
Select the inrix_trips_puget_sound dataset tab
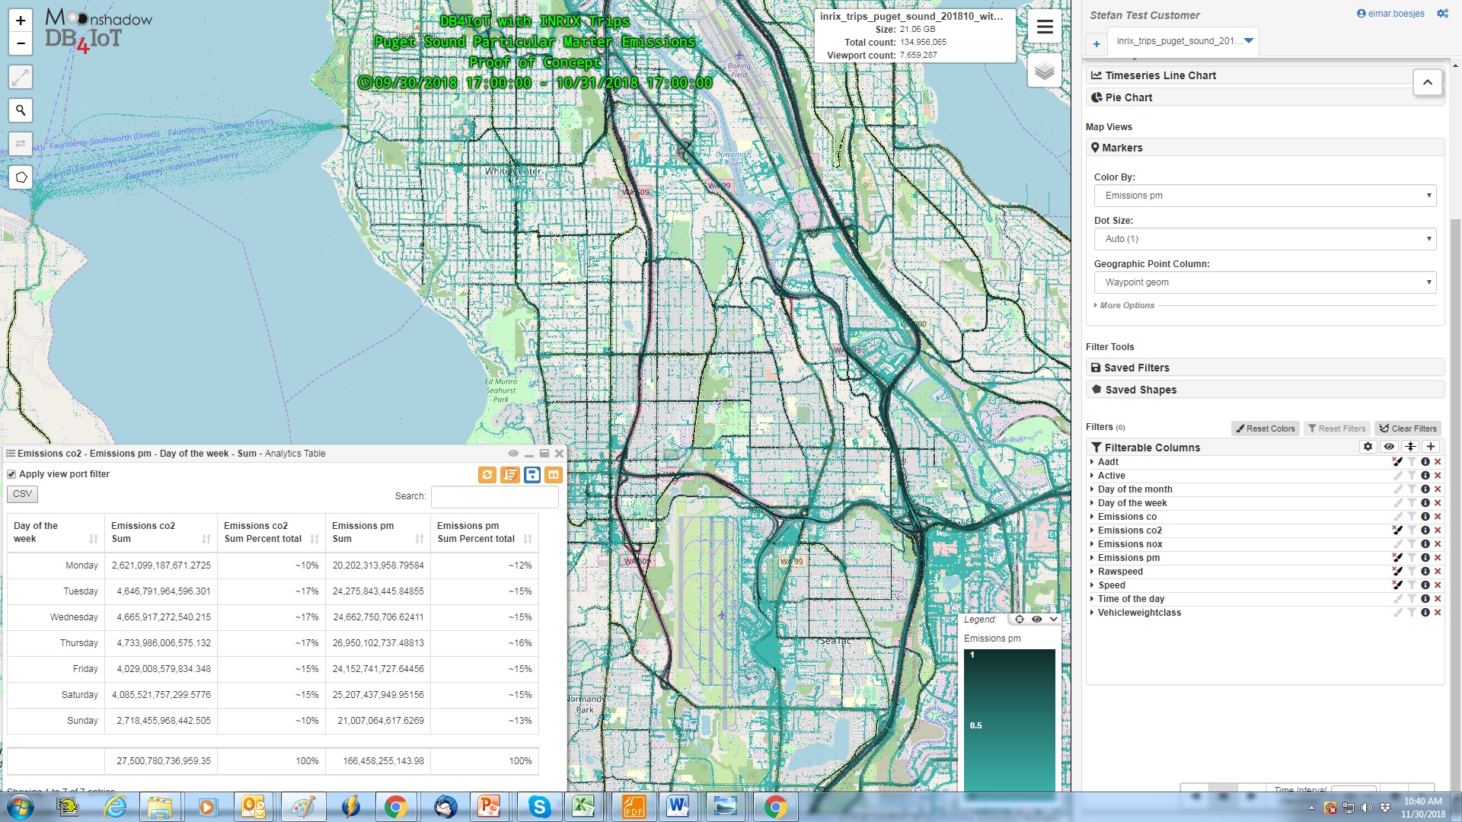tap(1183, 41)
